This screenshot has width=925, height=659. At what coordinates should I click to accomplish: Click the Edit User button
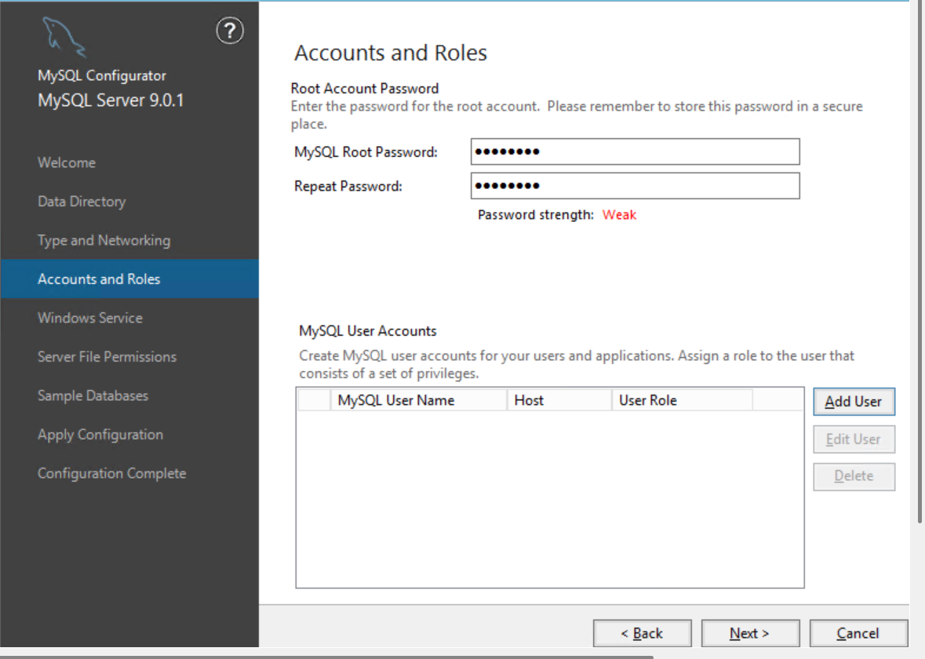point(854,439)
